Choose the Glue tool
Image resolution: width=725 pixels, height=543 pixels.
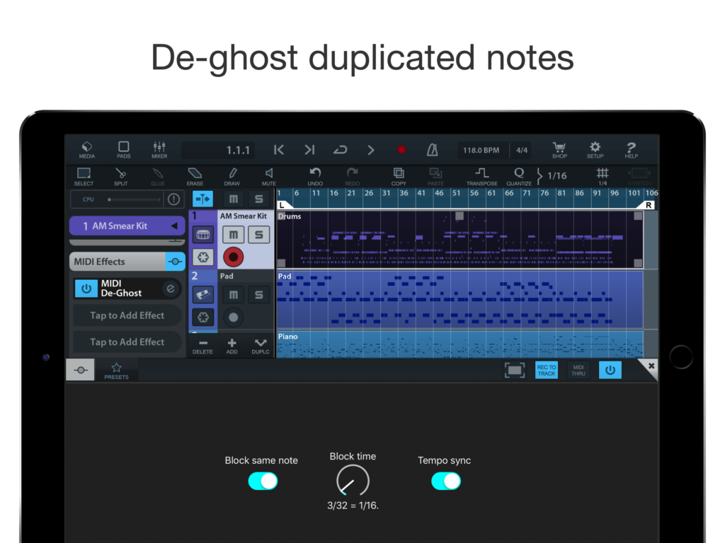click(158, 177)
